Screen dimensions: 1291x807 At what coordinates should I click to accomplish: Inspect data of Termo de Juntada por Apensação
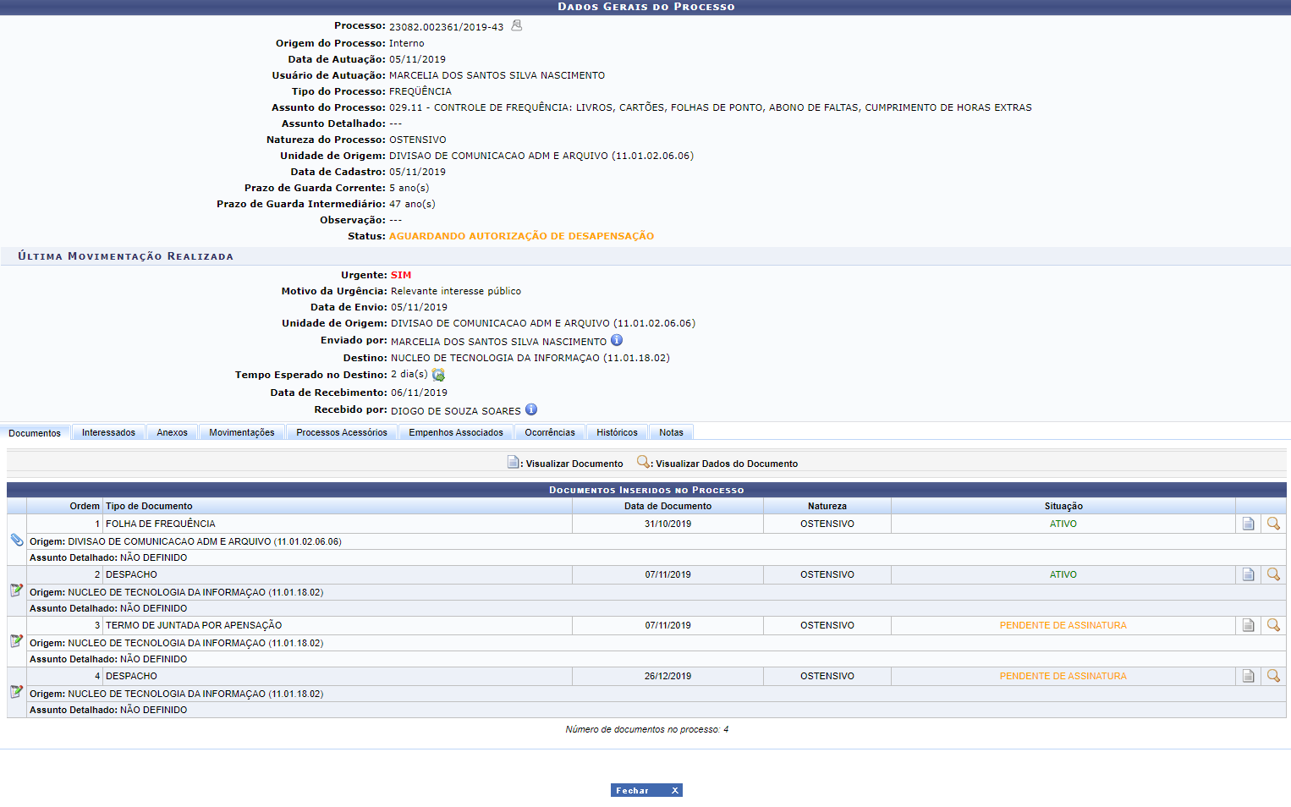[x=1273, y=625]
